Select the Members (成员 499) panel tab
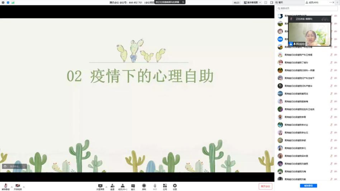Screen dimensions: 340x191 click(312, 3)
